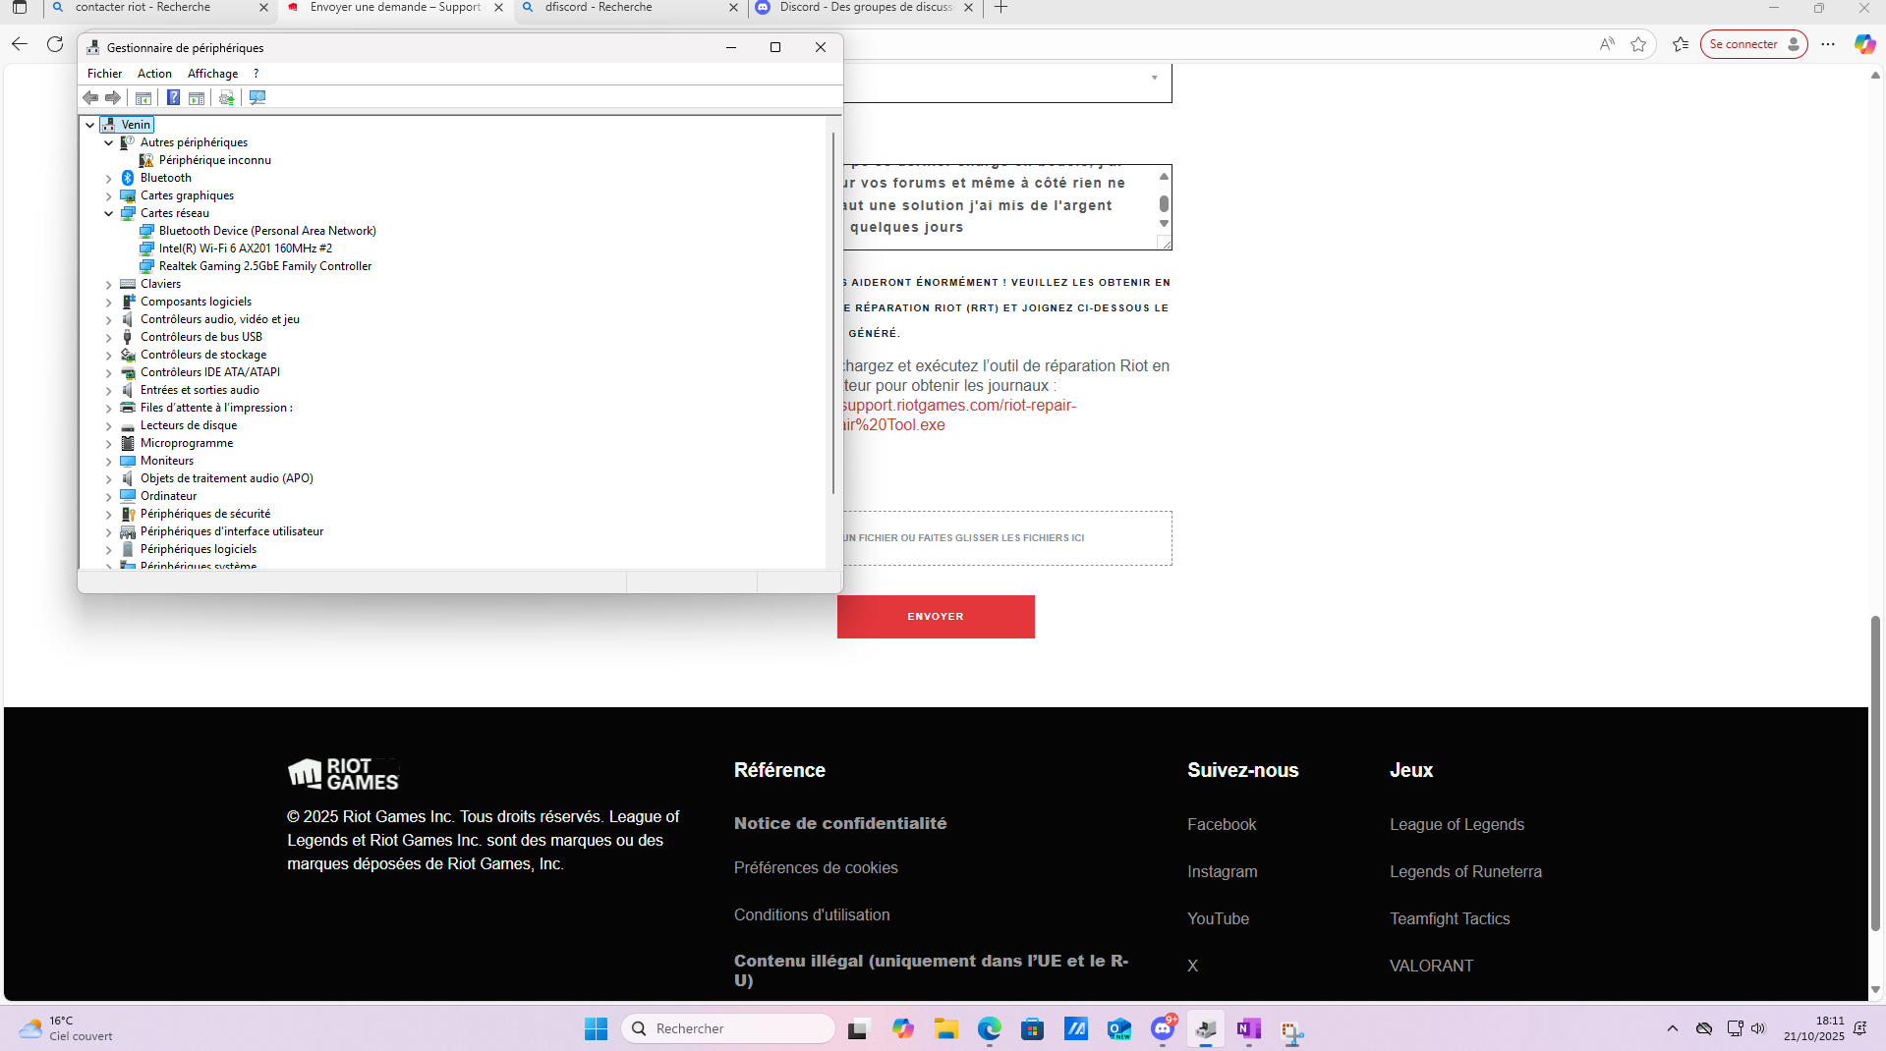Screen dimensions: 1886x1051
Task: Expand Contrôleurs de bus USB
Action: [x=109, y=337]
